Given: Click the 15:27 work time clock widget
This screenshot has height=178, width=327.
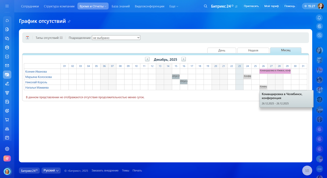Looking at the screenshot, I should click(x=310, y=6).
